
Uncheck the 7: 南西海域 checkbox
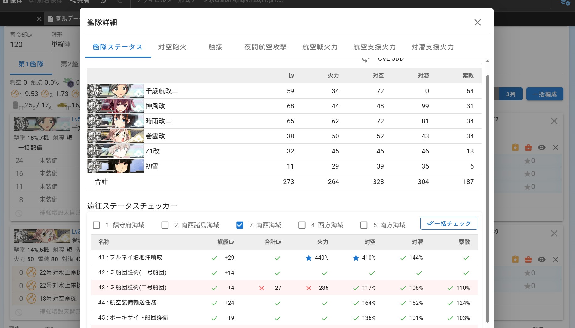coord(240,225)
